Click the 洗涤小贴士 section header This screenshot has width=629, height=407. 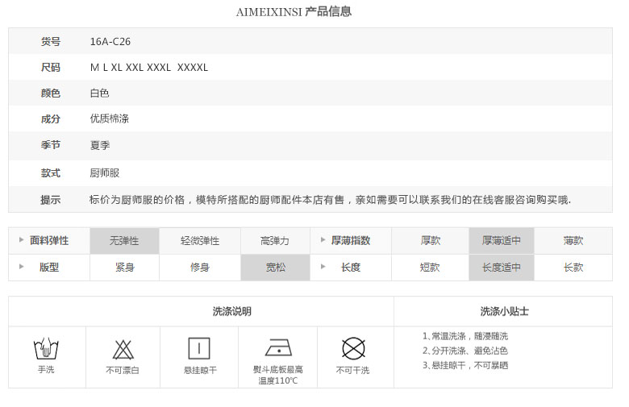tap(504, 312)
